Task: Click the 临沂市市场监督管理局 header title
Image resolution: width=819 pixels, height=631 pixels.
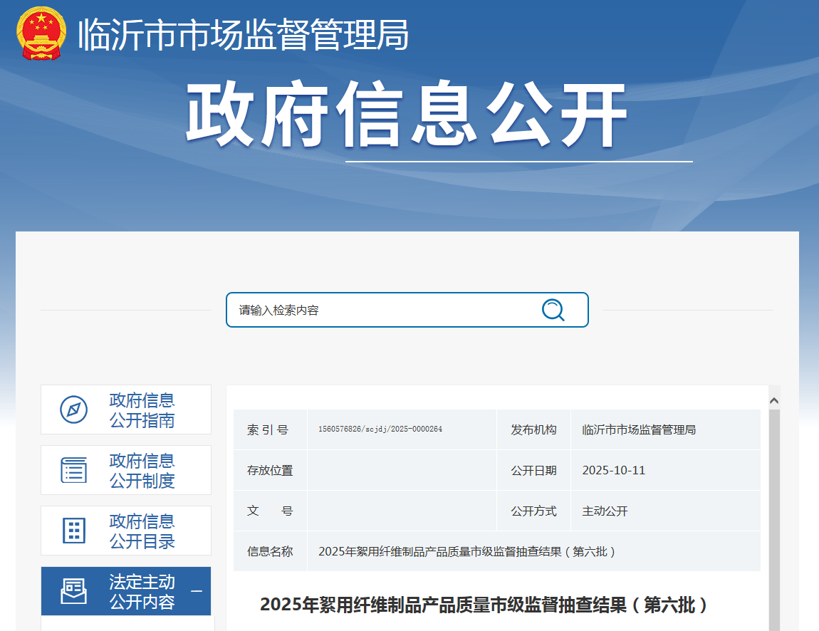Action: [243, 34]
